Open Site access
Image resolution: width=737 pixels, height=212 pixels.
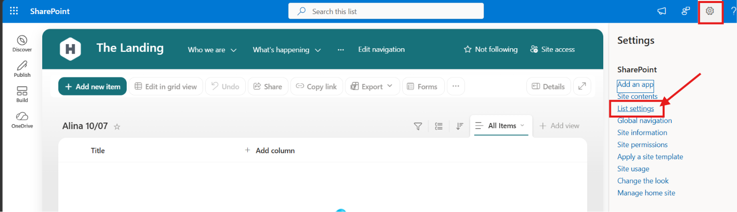552,49
